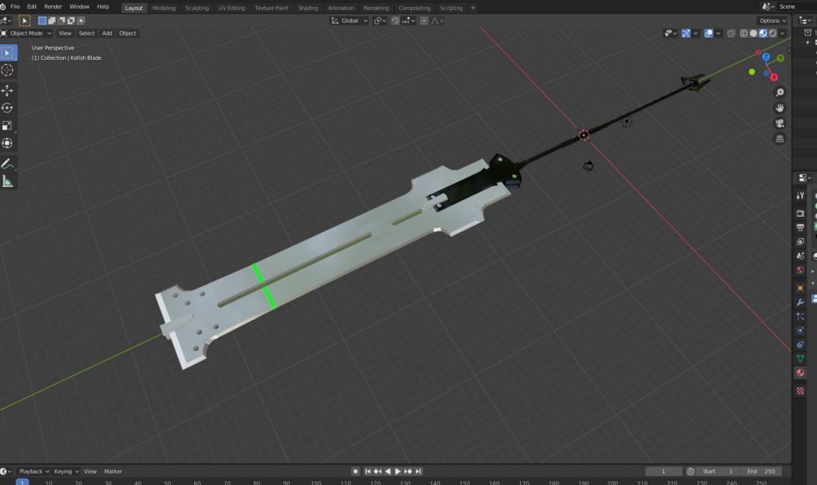Click the Blender logo menu icon
The height and width of the screenshot is (485, 817).
(3, 6)
